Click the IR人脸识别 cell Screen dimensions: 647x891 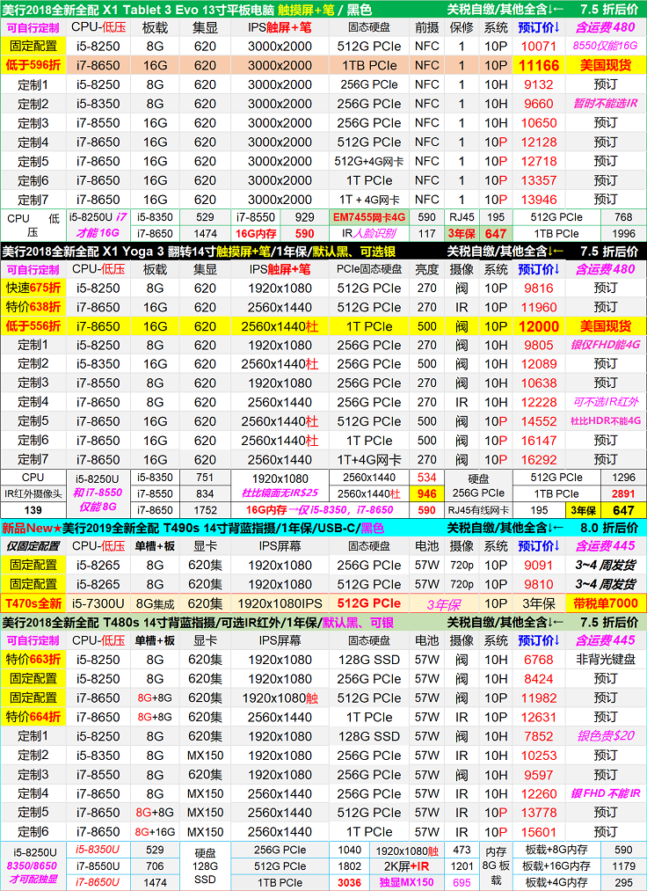(369, 234)
